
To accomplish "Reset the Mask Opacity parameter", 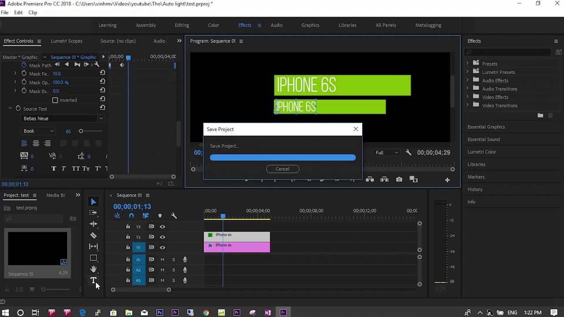I will coord(102,82).
